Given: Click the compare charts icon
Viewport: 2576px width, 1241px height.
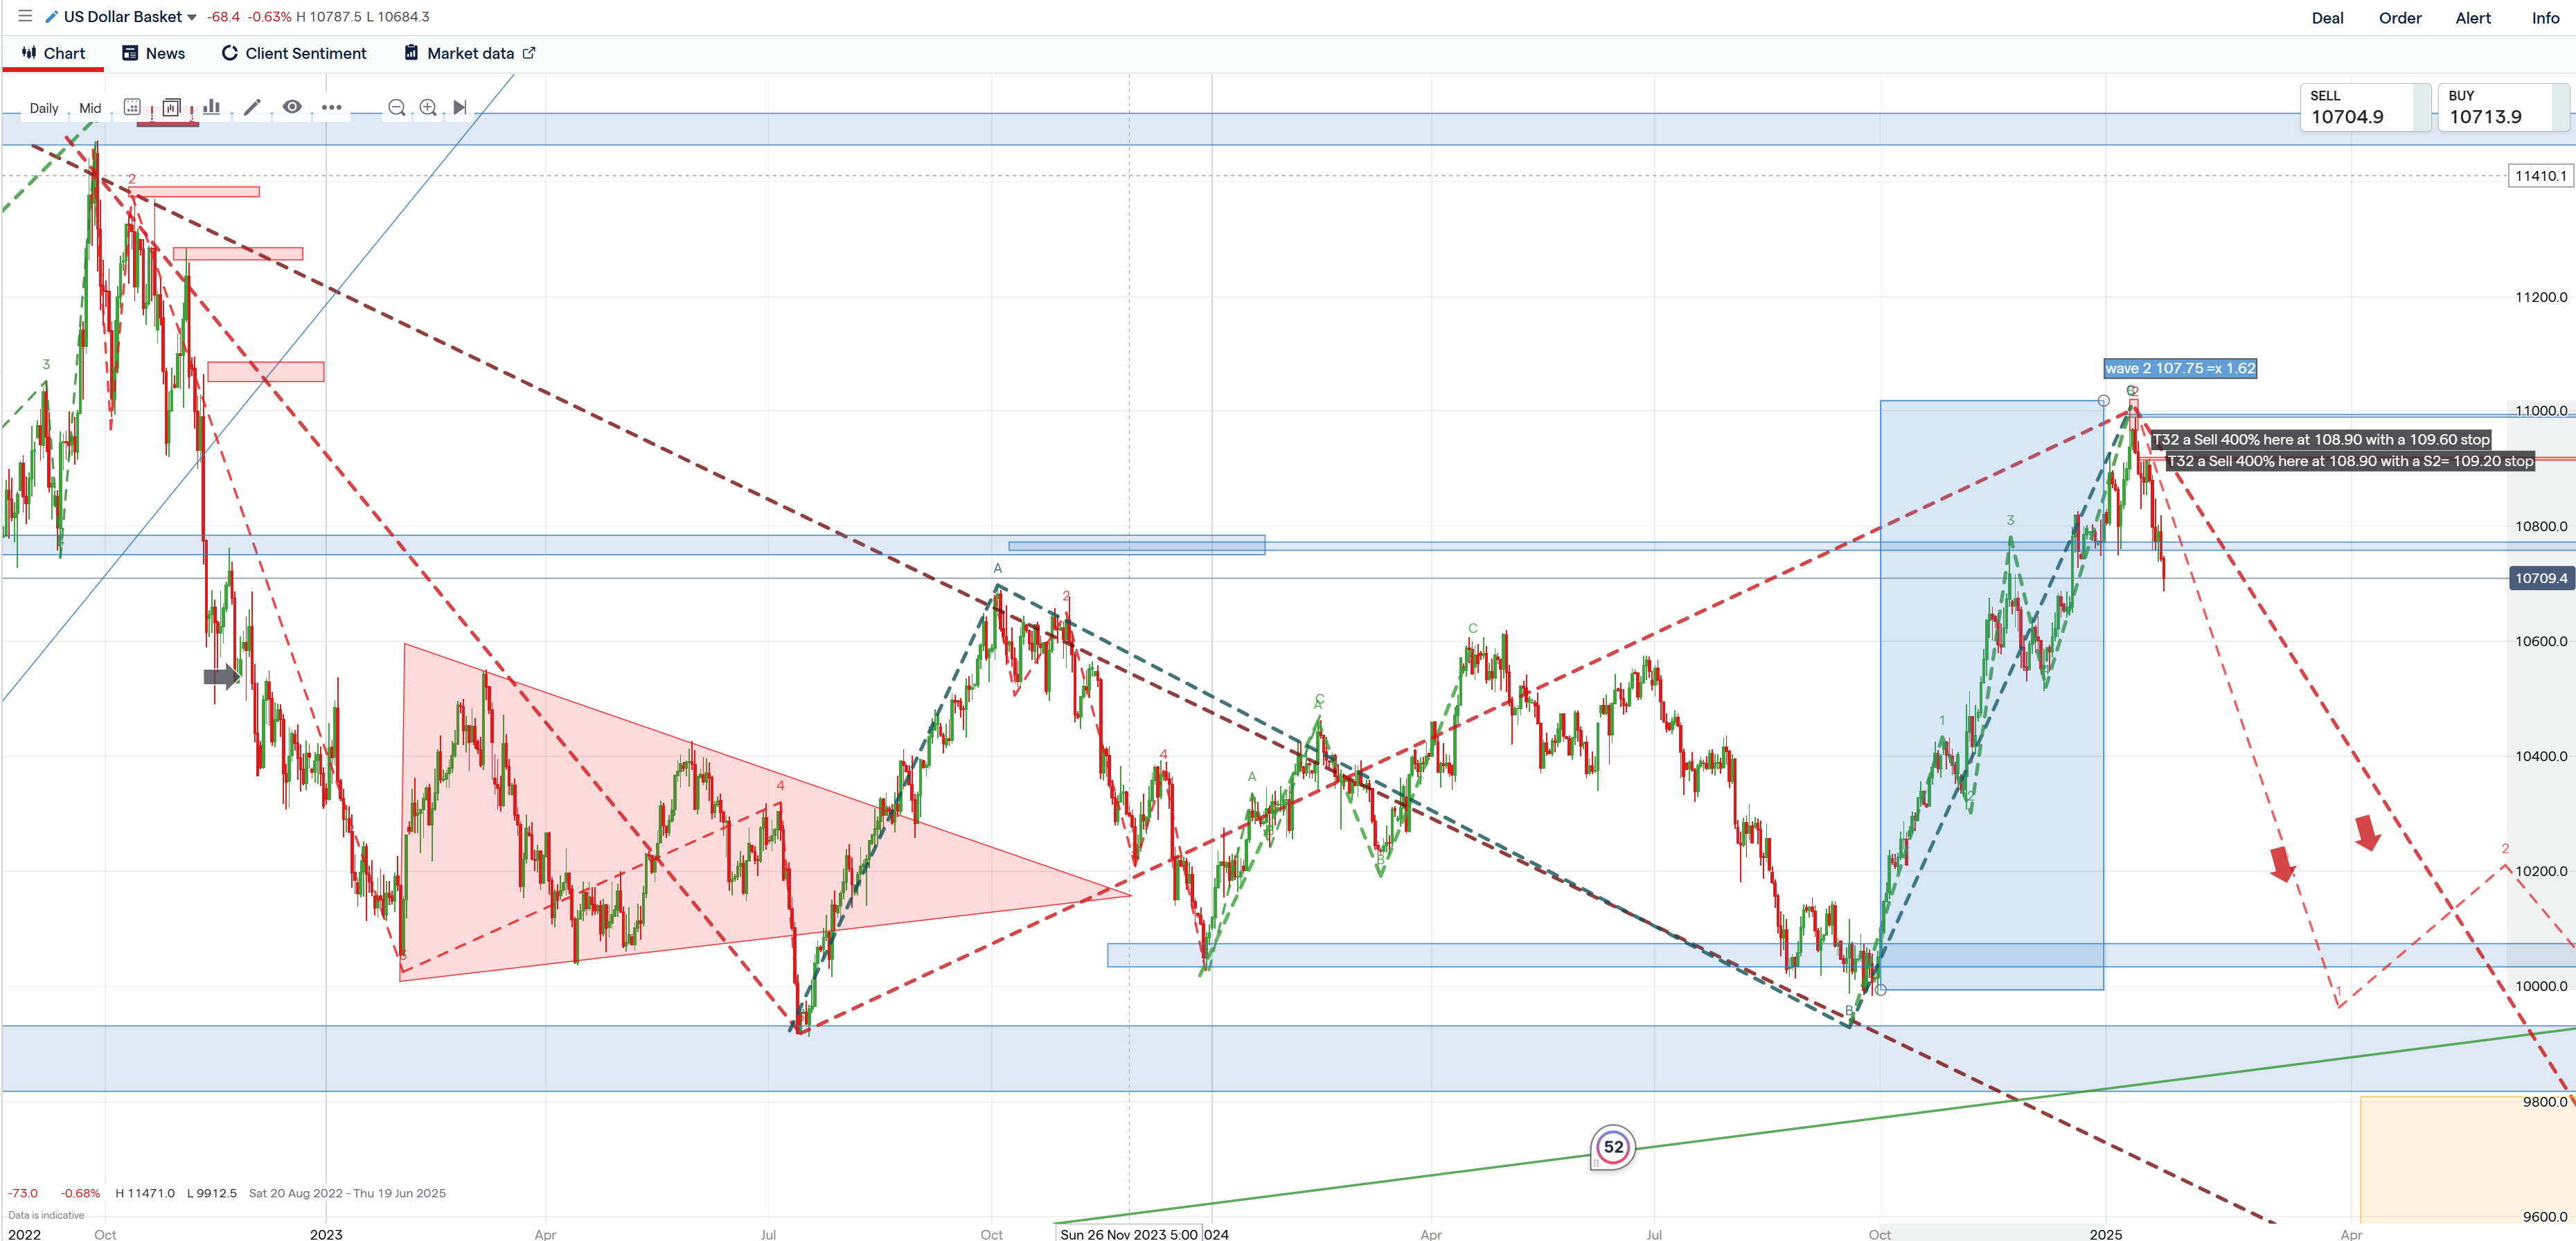Looking at the screenshot, I should click(x=171, y=107).
